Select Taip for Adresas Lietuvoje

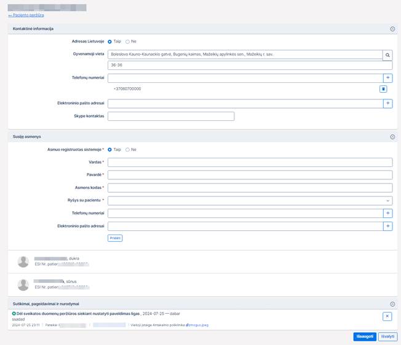(110, 41)
